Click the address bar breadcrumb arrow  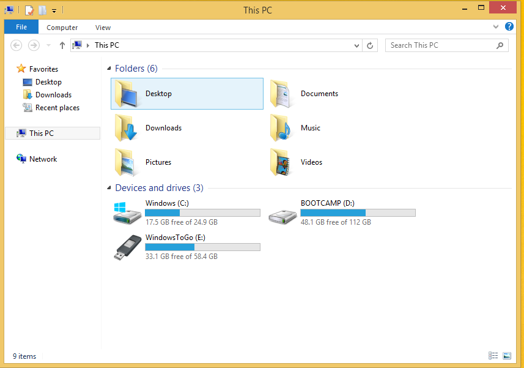tap(88, 45)
